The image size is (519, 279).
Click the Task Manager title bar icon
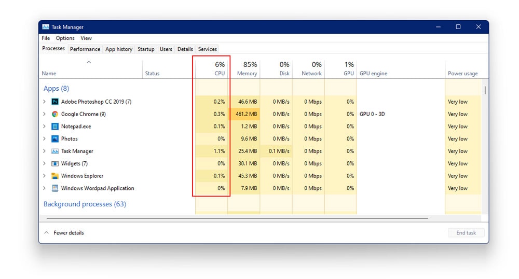(46, 27)
